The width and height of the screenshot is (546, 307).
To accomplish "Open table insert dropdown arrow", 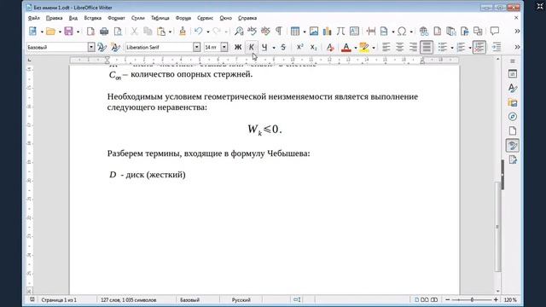I will [305, 32].
